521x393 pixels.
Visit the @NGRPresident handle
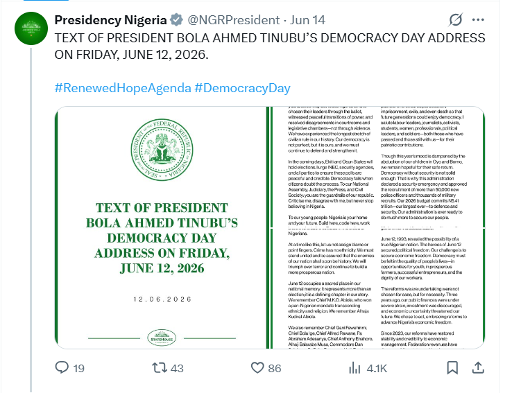pos(234,20)
